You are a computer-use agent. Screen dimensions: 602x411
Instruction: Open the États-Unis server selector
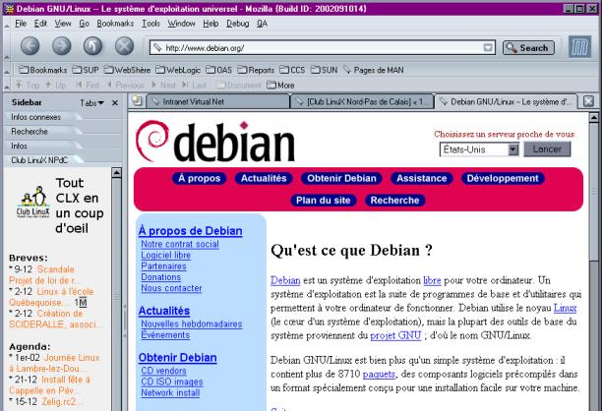tap(478, 149)
